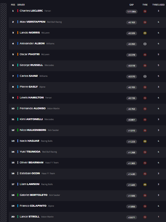The image size is (166, 222).
Task: Select the Fernando Alonso row
Action: tap(87, 109)
